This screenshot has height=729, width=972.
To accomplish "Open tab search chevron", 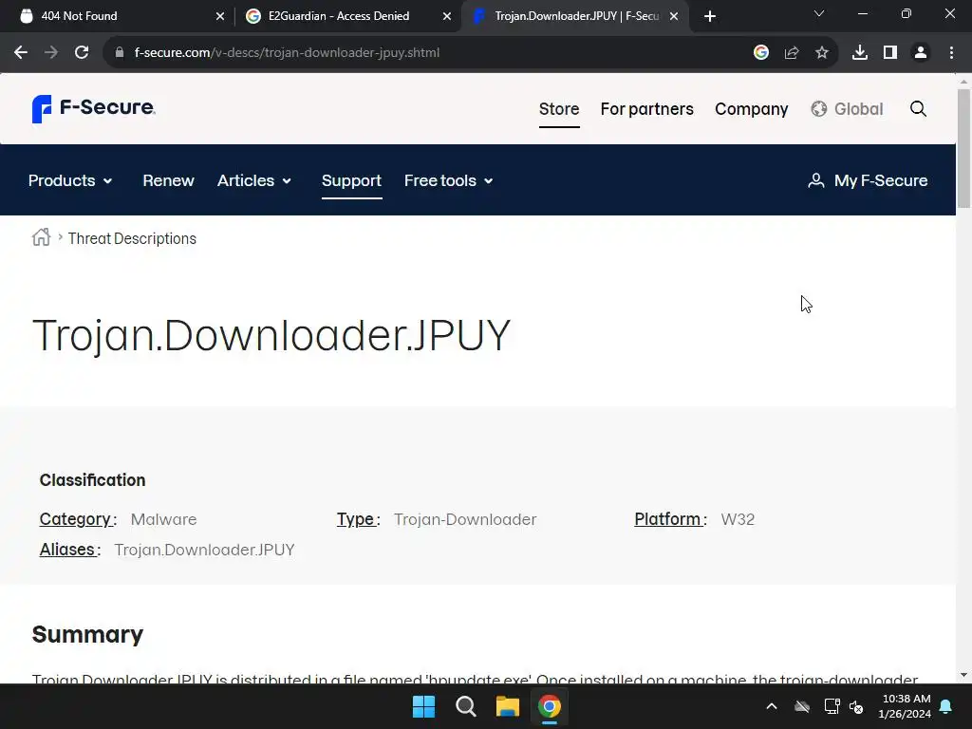I will tap(819, 13).
